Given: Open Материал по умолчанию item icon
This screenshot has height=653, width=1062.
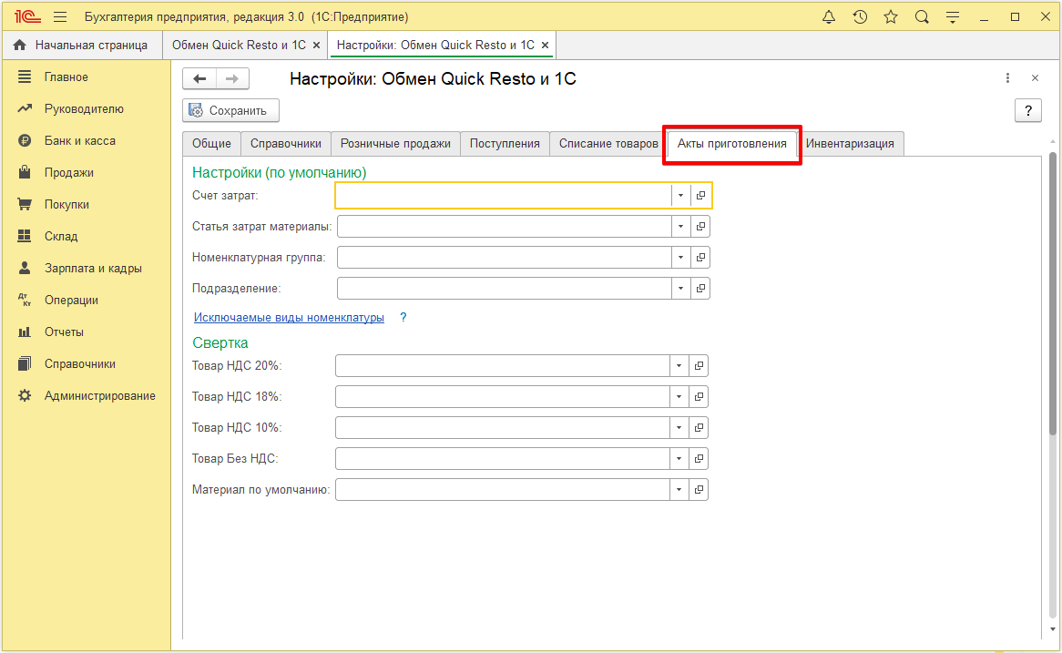Looking at the screenshot, I should coord(699,490).
